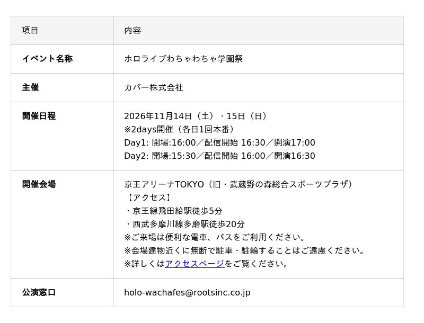
Task: Select the 公演窓口 row label
Action: click(x=39, y=292)
